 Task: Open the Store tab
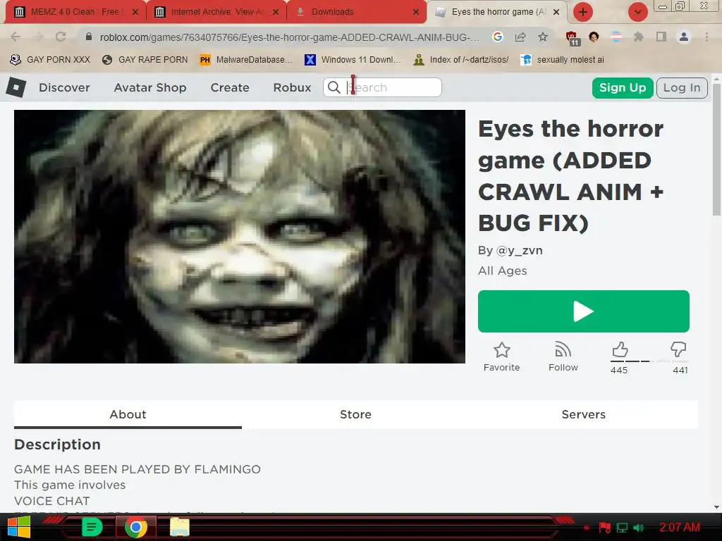(x=355, y=414)
